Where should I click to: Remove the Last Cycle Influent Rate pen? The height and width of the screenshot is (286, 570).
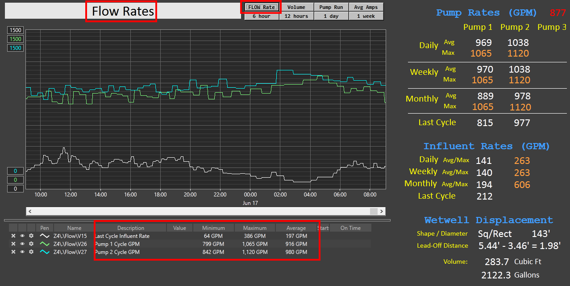[x=13, y=236]
